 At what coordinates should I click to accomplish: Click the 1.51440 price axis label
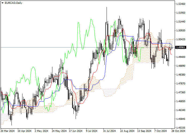click(181, 22)
